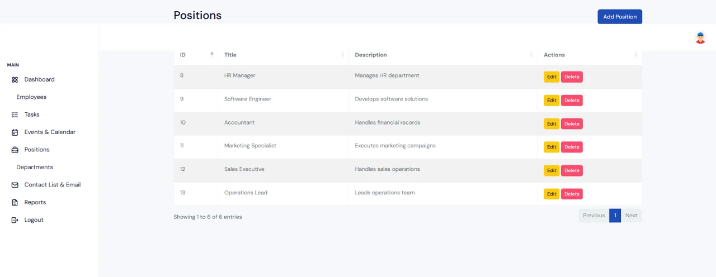Go to Employees in sidebar
716x277 pixels.
(x=31, y=97)
